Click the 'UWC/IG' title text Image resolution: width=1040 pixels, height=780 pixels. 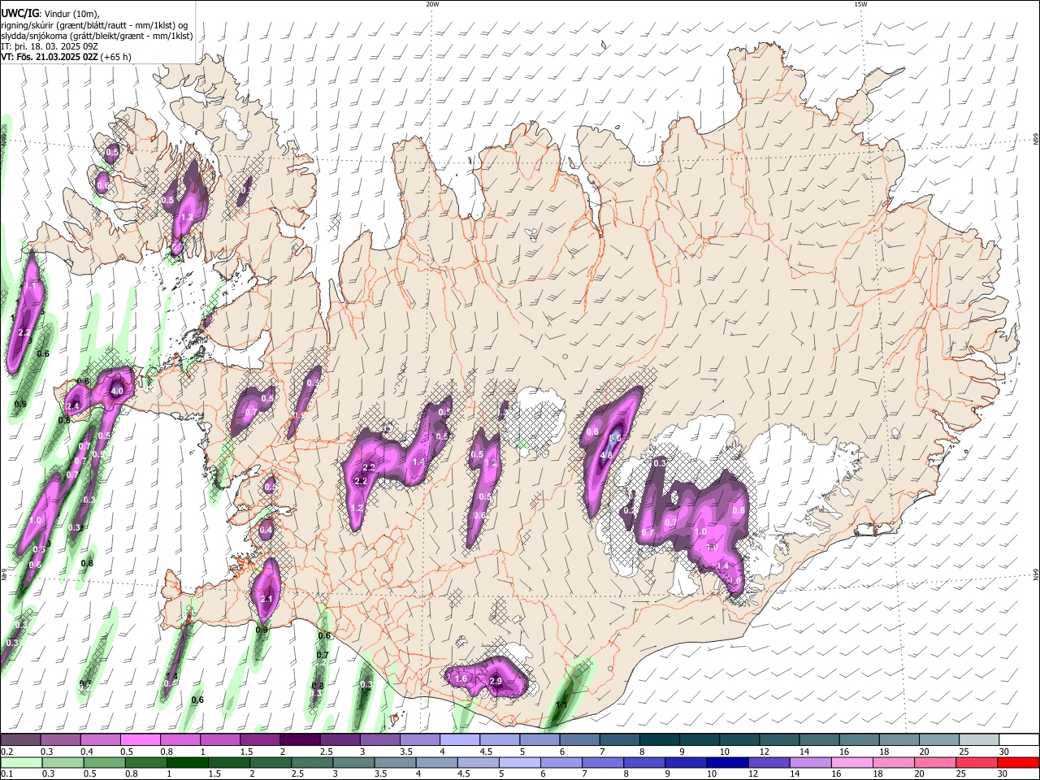[x=19, y=13]
